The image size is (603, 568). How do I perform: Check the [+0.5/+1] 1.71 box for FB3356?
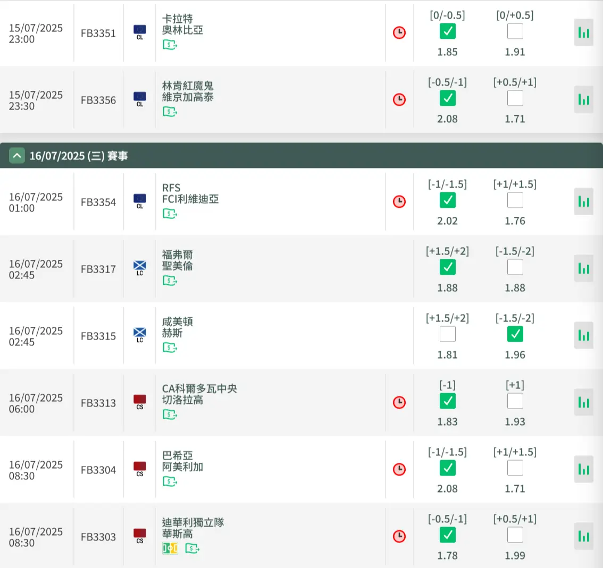click(x=515, y=98)
